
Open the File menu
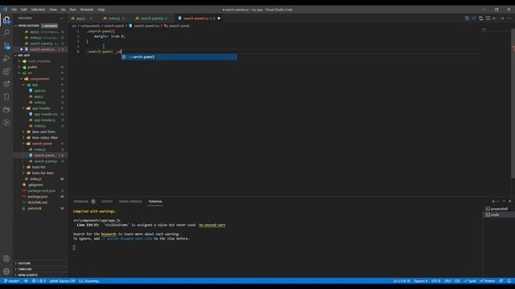click(x=14, y=10)
